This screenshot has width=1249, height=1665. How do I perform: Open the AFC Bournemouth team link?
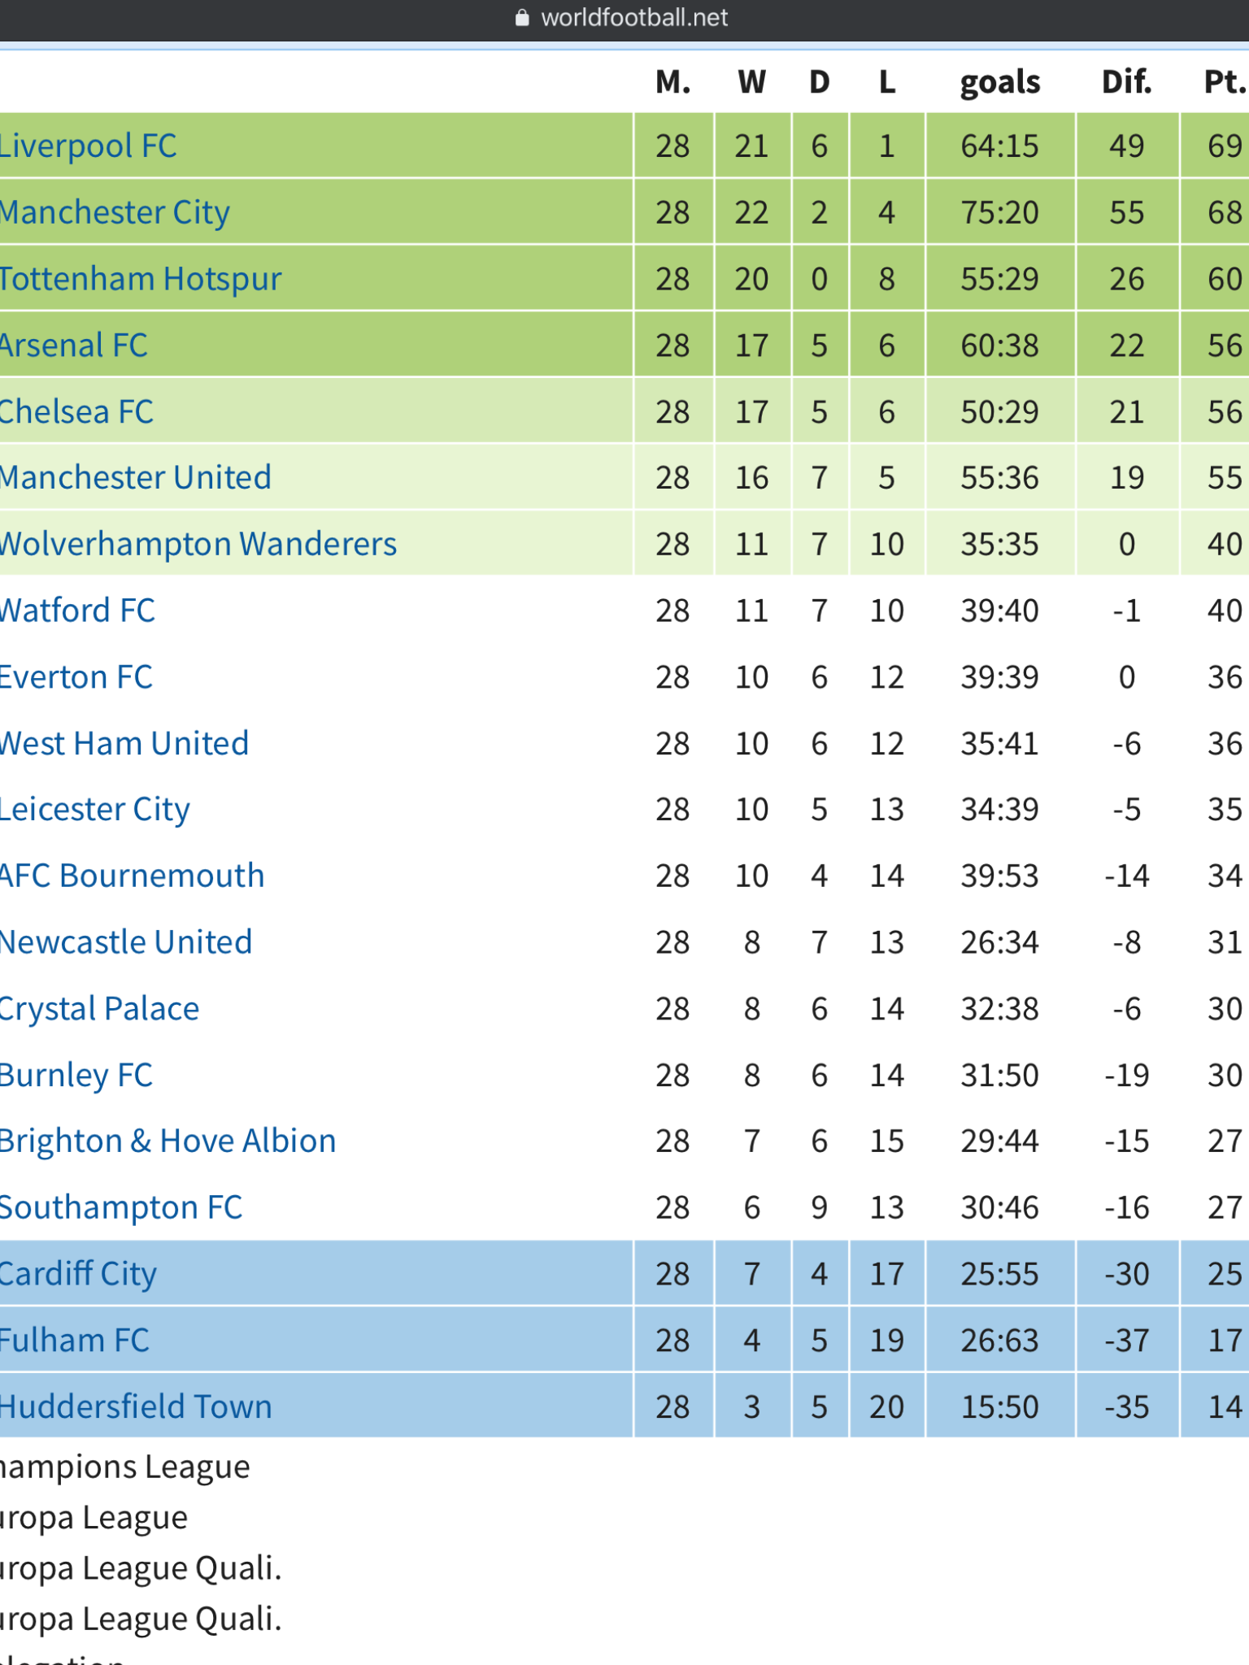coord(132,876)
